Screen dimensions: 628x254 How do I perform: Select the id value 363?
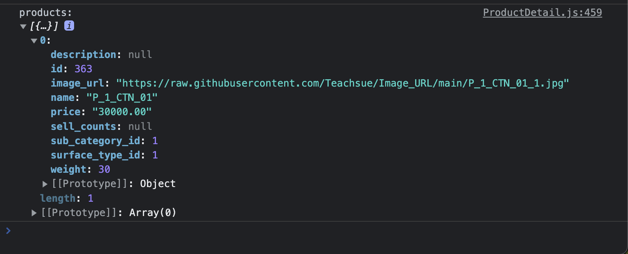pos(84,69)
